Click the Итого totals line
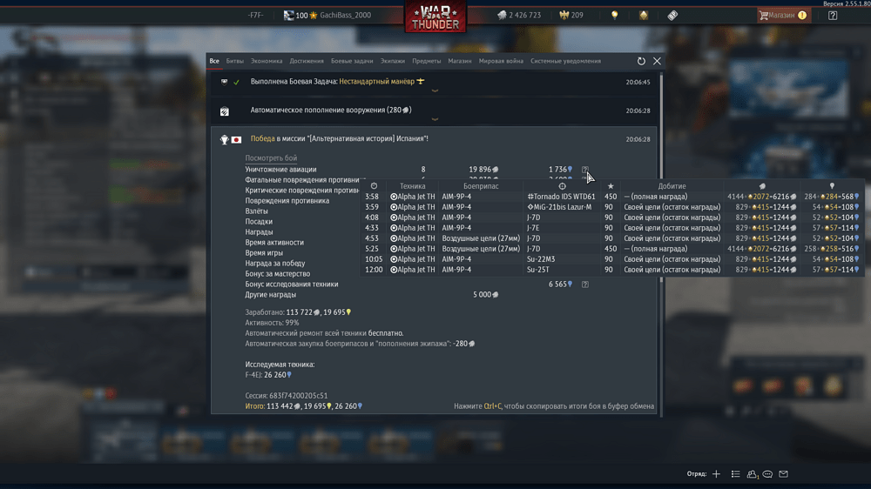The height and width of the screenshot is (489, 871). click(304, 406)
